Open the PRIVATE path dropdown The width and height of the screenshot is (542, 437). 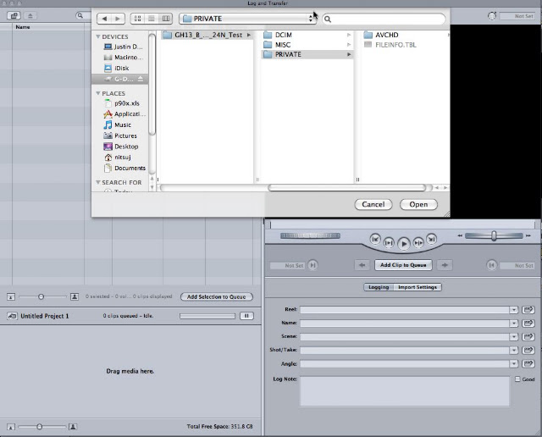(x=247, y=19)
